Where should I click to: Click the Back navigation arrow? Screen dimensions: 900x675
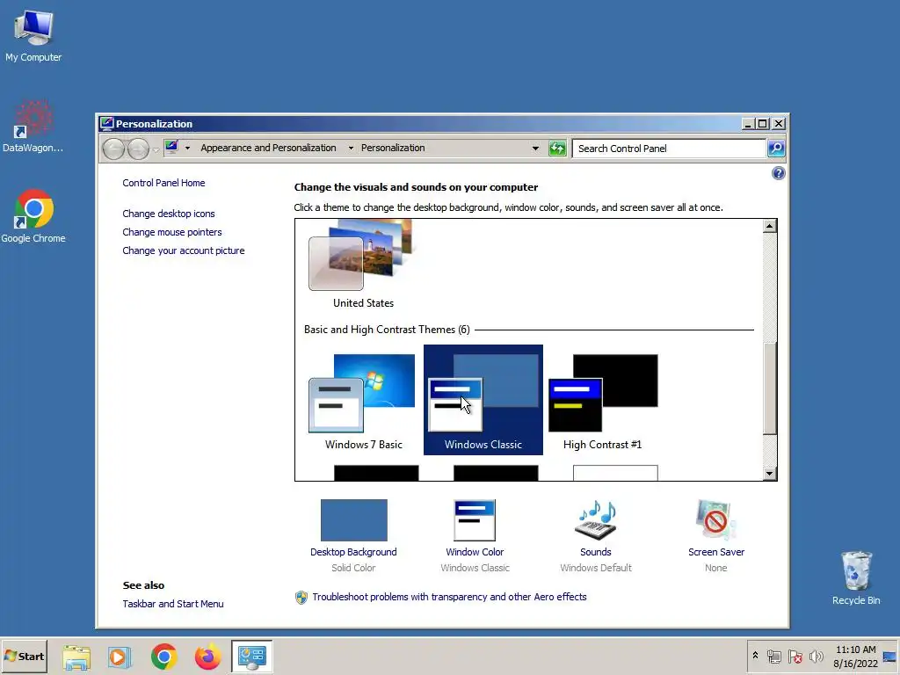point(113,149)
